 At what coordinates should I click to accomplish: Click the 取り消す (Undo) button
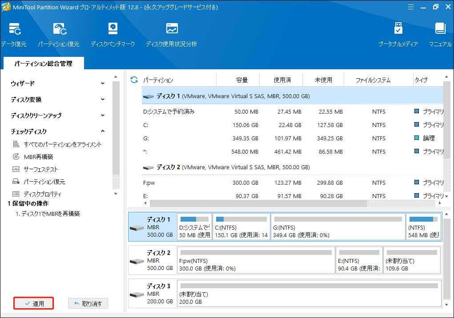[x=88, y=303]
